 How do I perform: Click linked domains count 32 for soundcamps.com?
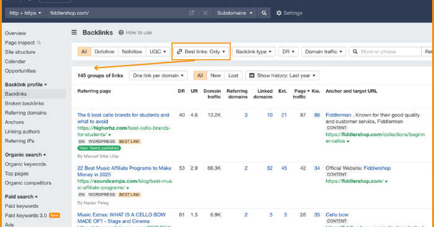(x=270, y=168)
